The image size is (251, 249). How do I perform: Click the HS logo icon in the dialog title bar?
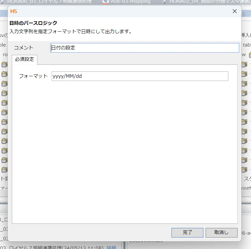14,11
